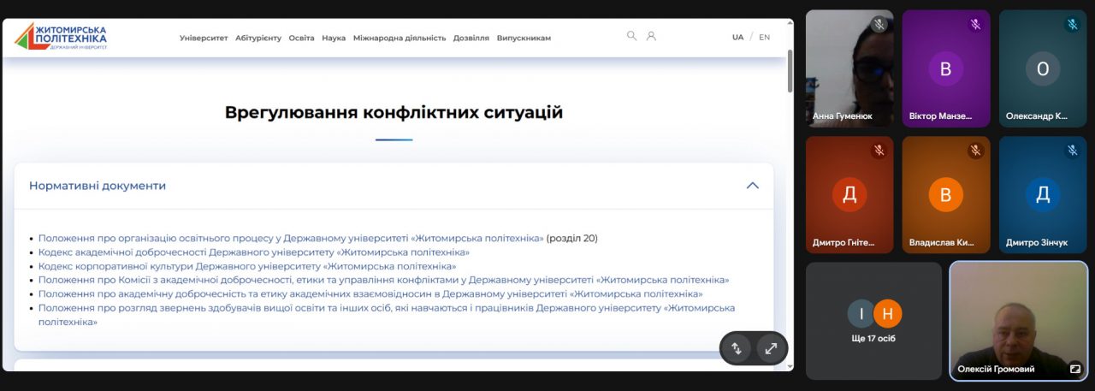1095x391 pixels.
Task: Open the Освіта navigation menu
Action: tap(301, 38)
